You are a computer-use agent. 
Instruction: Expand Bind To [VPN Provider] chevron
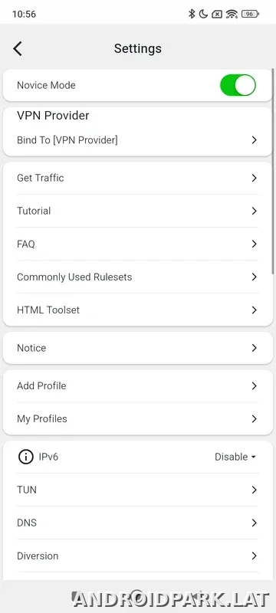[254, 140]
